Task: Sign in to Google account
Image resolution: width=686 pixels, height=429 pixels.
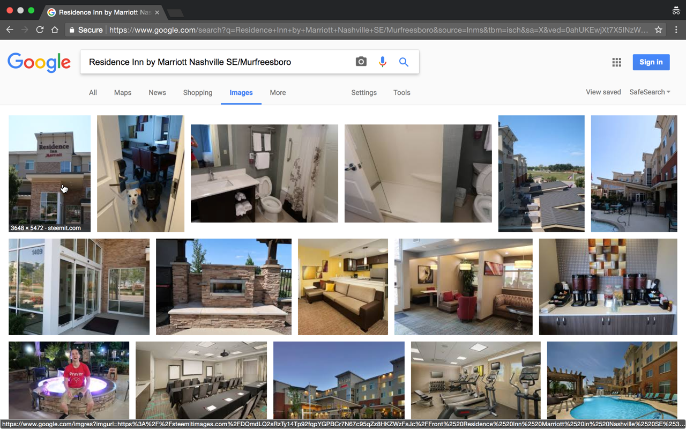Action: [651, 62]
